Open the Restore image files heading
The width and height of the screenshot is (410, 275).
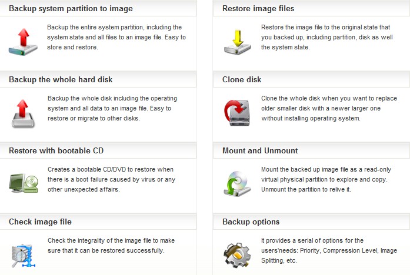click(x=258, y=9)
